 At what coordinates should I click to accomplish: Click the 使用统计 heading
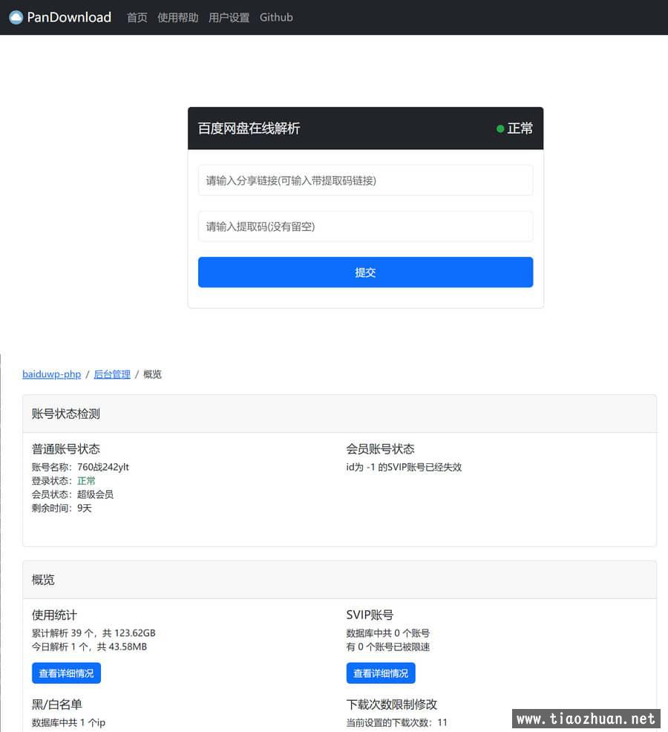click(55, 615)
